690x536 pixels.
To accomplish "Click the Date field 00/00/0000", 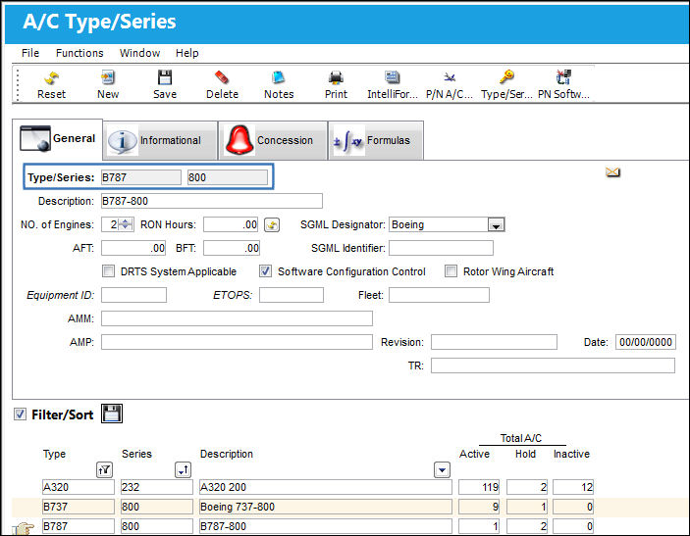I will [x=646, y=342].
